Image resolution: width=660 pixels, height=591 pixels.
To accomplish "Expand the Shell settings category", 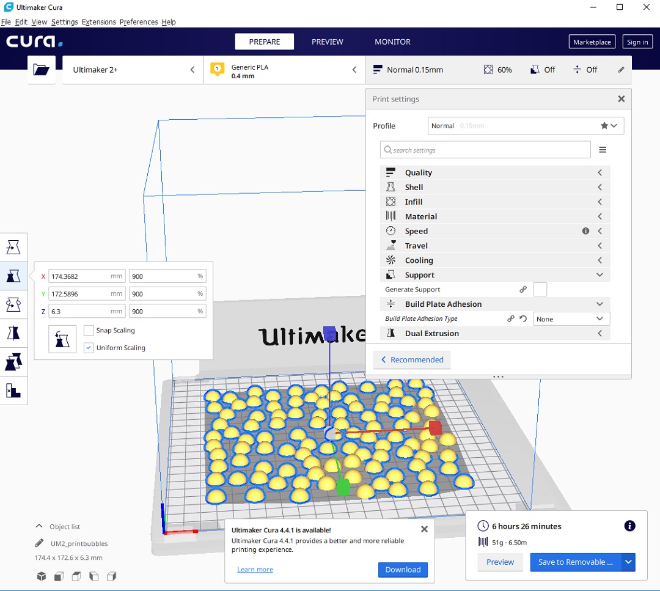I will [495, 187].
